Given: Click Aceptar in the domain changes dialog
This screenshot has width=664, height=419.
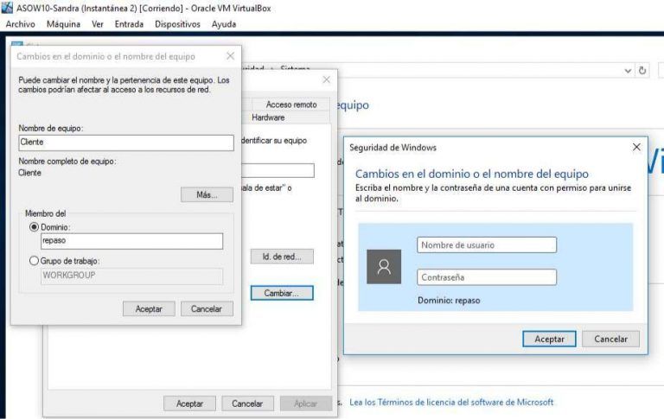Looking at the screenshot, I should [x=149, y=309].
